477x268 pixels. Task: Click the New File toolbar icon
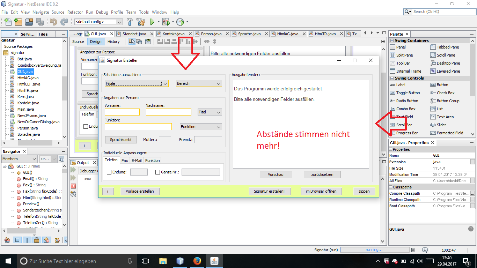(8, 22)
